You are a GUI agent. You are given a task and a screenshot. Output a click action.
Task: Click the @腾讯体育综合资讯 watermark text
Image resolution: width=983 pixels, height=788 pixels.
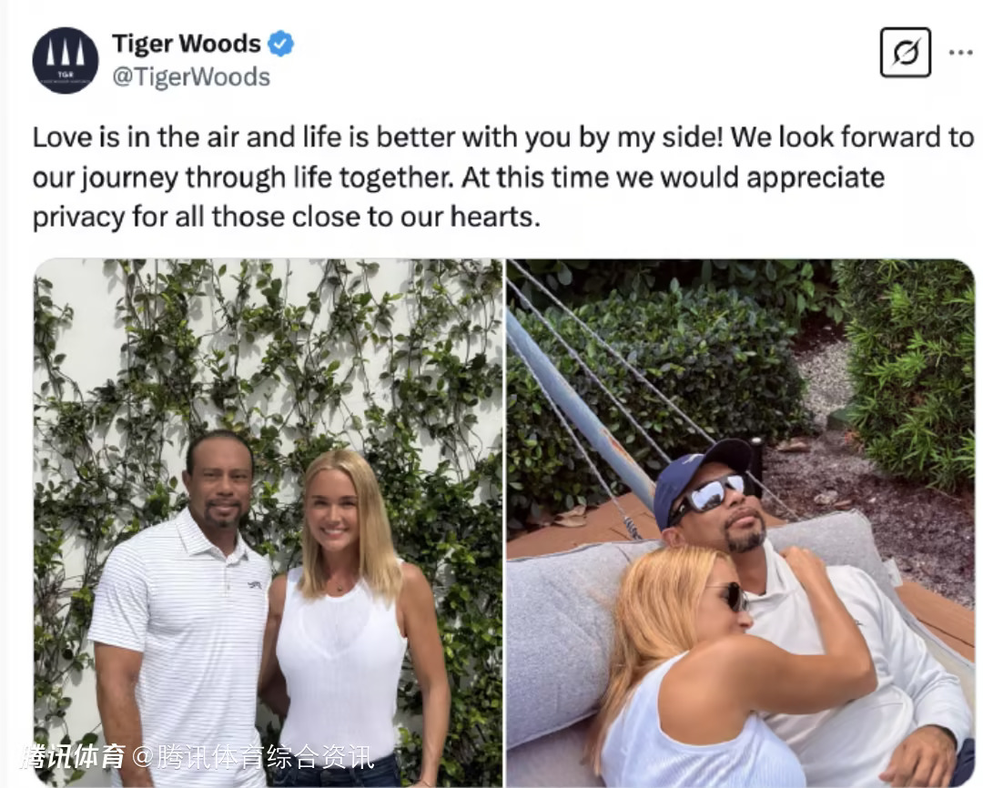coord(253,757)
